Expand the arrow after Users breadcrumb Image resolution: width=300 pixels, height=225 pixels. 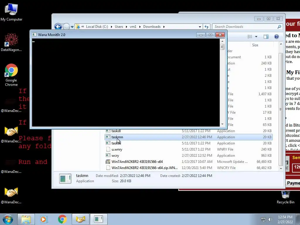127,27
